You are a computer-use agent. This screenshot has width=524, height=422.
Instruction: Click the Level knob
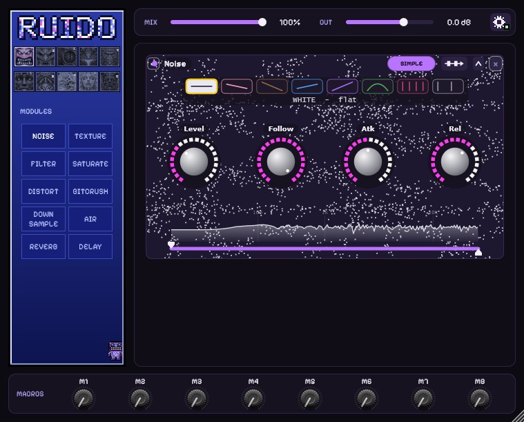pos(194,161)
